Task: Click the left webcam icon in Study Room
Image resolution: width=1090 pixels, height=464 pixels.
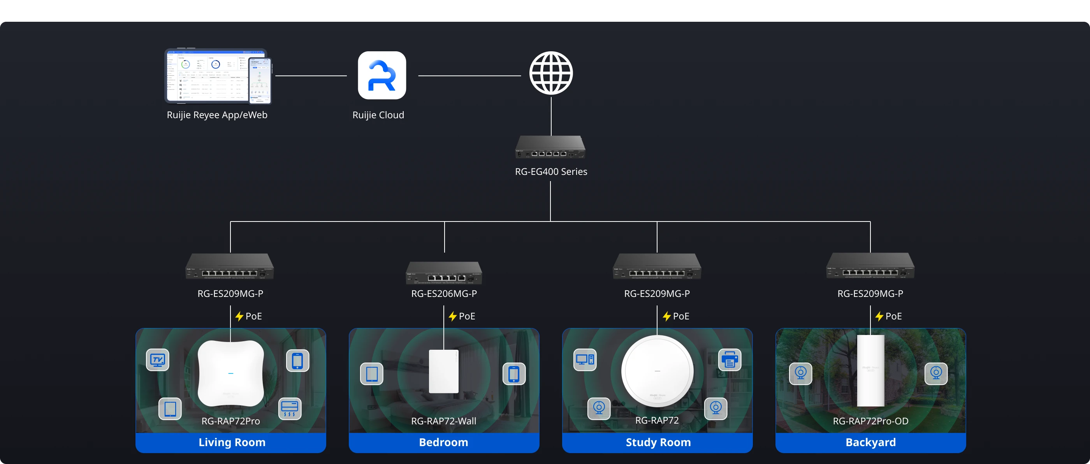Action: point(599,409)
